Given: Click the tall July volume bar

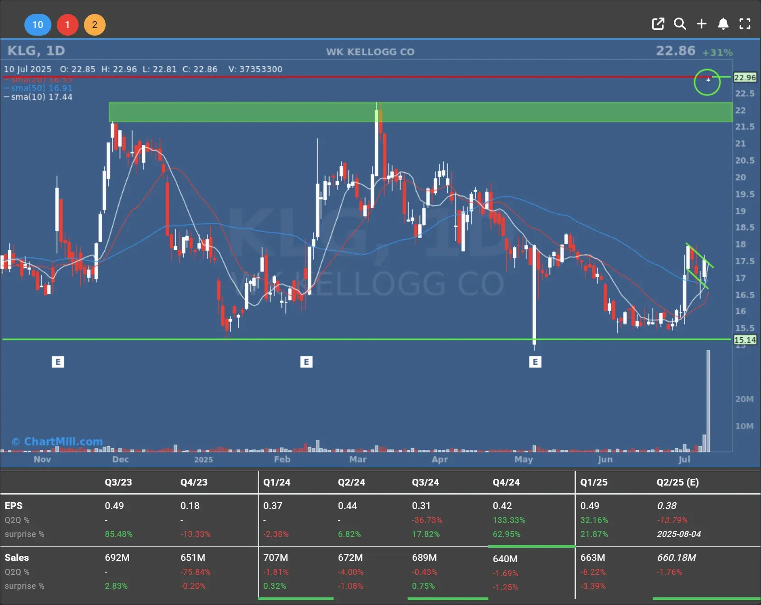Looking at the screenshot, I should [x=708, y=401].
